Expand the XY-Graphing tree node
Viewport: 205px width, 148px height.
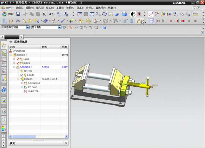(x=22, y=87)
